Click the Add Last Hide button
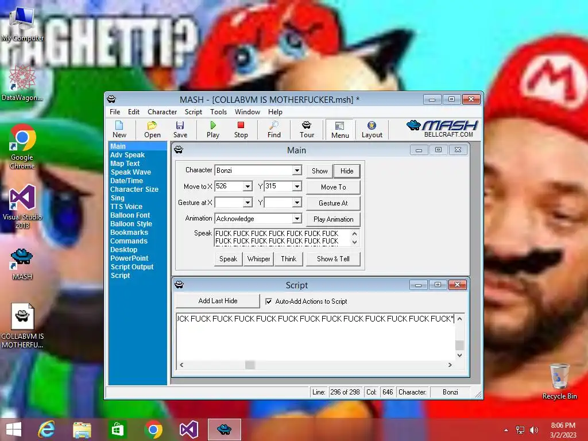 tap(218, 301)
